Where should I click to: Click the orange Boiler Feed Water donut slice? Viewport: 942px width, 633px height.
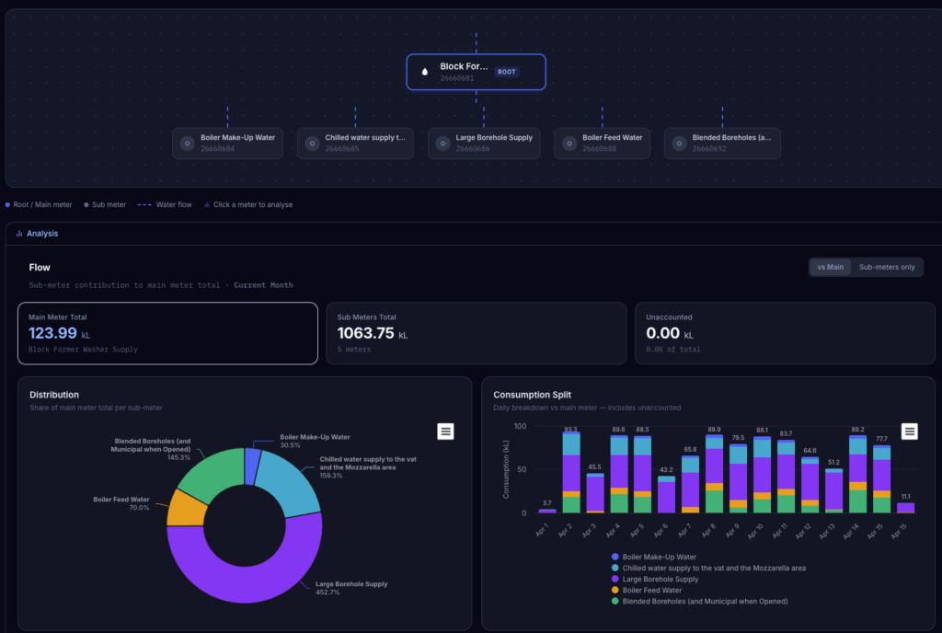[185, 510]
